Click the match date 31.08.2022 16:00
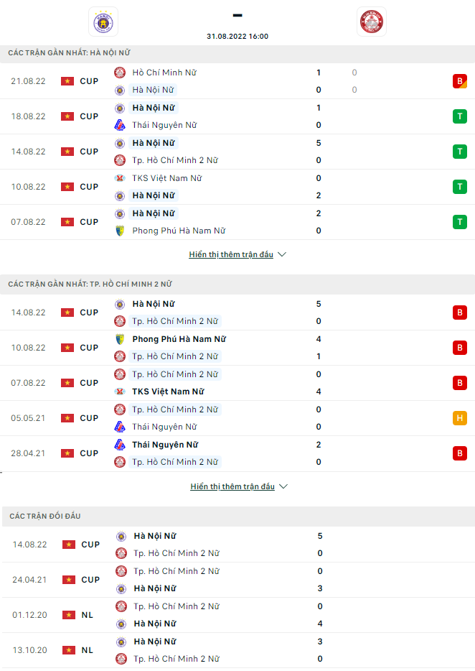The image size is (475, 671). [x=237, y=36]
